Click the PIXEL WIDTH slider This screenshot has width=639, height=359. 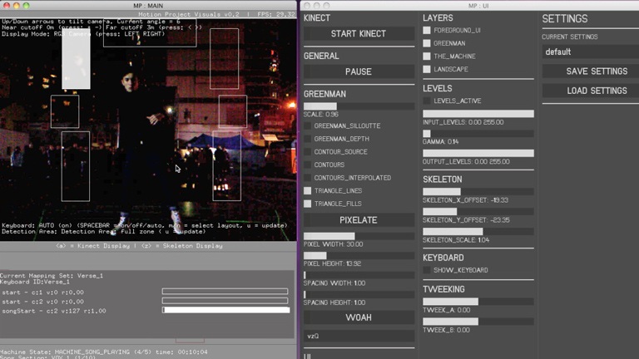tap(359, 236)
